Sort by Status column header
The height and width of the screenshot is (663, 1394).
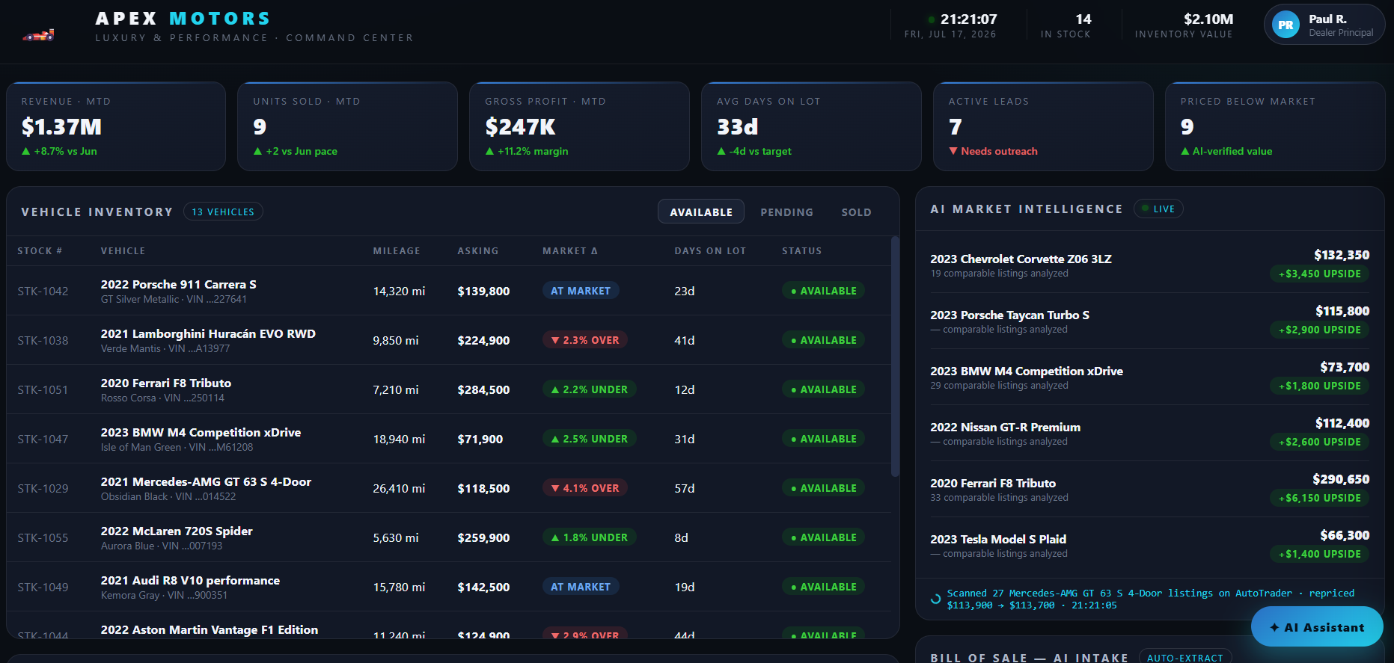pyautogui.click(x=801, y=251)
